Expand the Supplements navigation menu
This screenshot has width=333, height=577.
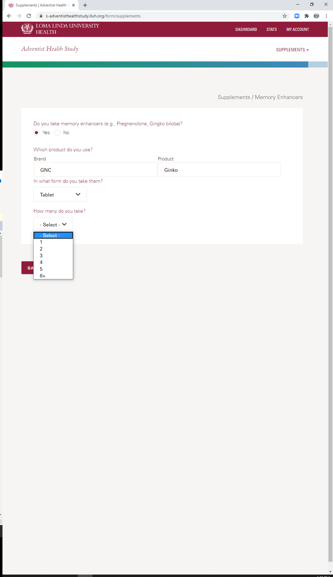[x=292, y=50]
